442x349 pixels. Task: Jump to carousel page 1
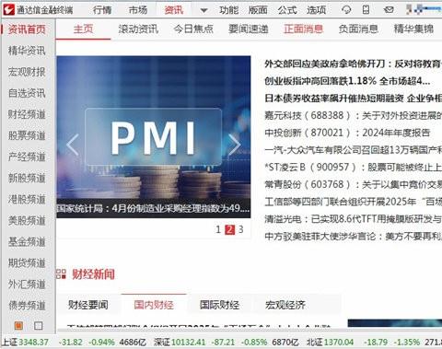[x=218, y=229]
